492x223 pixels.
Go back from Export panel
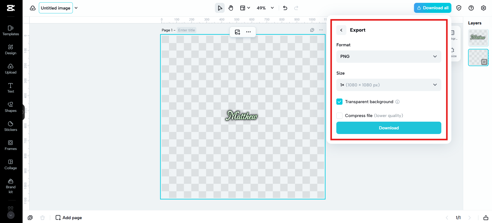(x=341, y=30)
